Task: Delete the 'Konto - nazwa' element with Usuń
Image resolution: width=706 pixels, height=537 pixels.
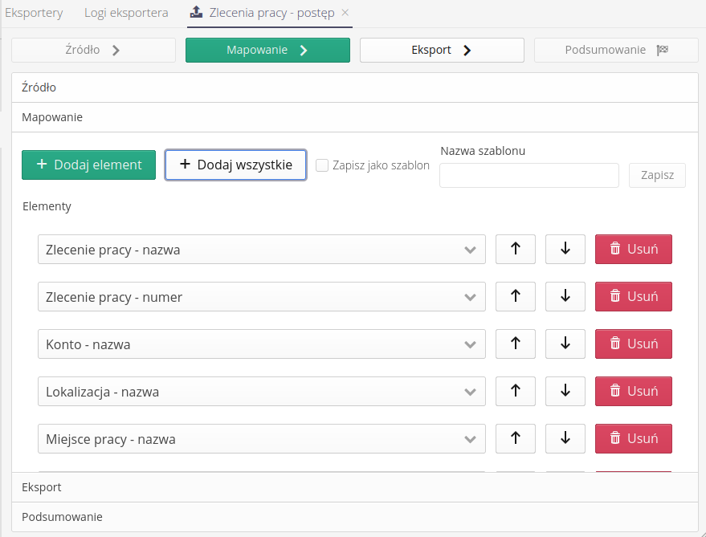Action: click(x=633, y=344)
